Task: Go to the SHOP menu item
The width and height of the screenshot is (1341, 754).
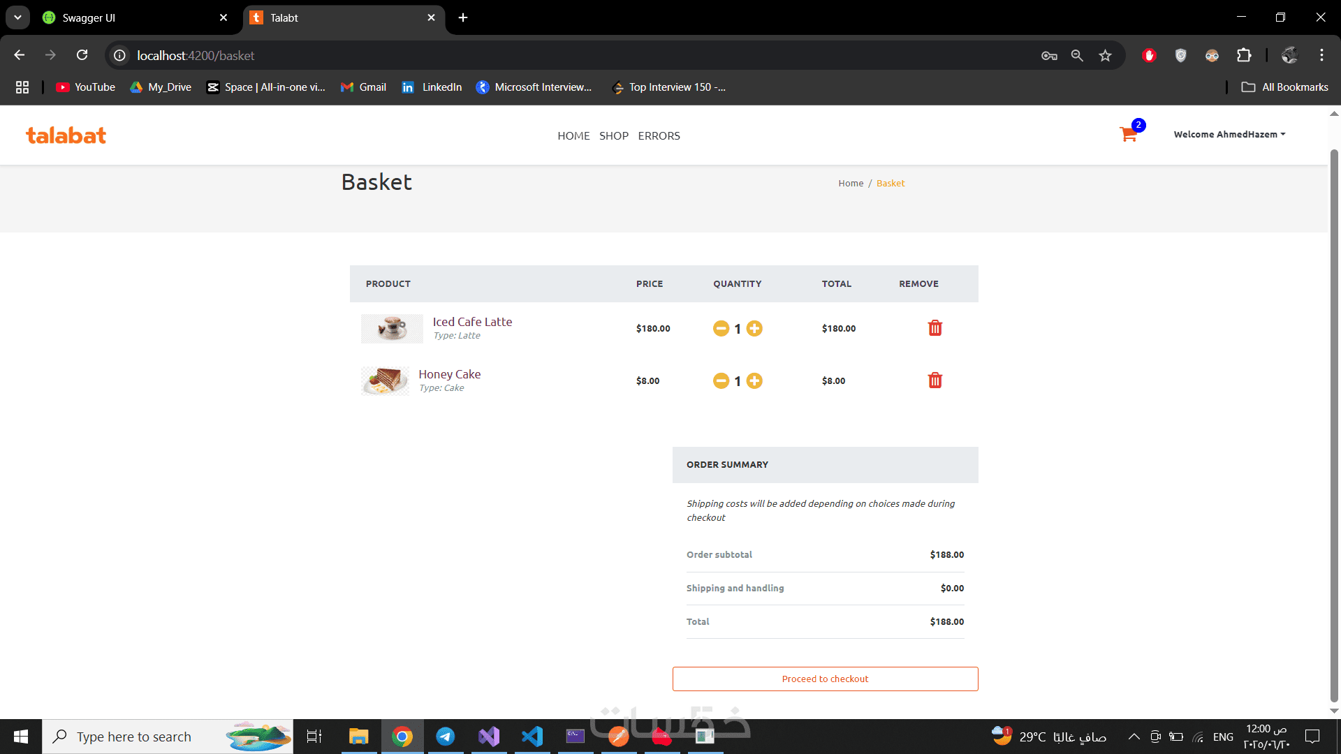Action: pyautogui.click(x=613, y=135)
